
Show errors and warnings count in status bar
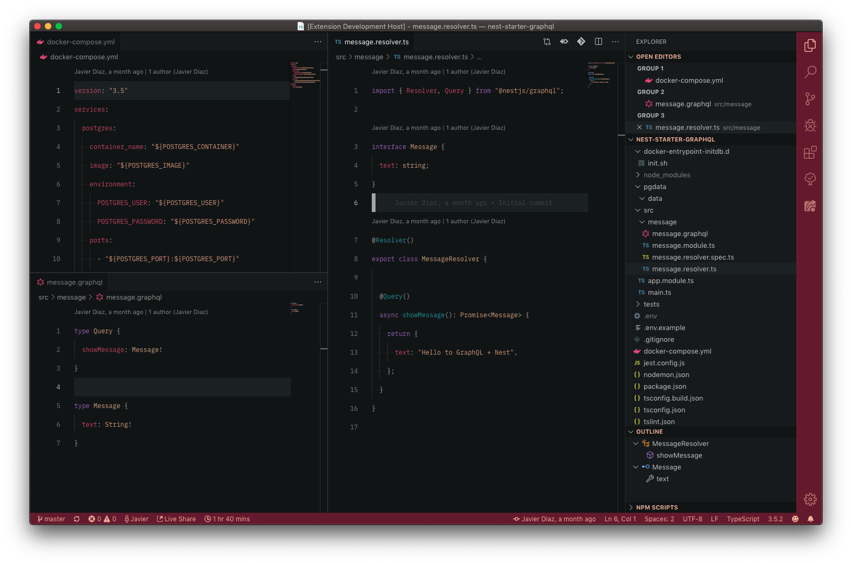tap(102, 519)
